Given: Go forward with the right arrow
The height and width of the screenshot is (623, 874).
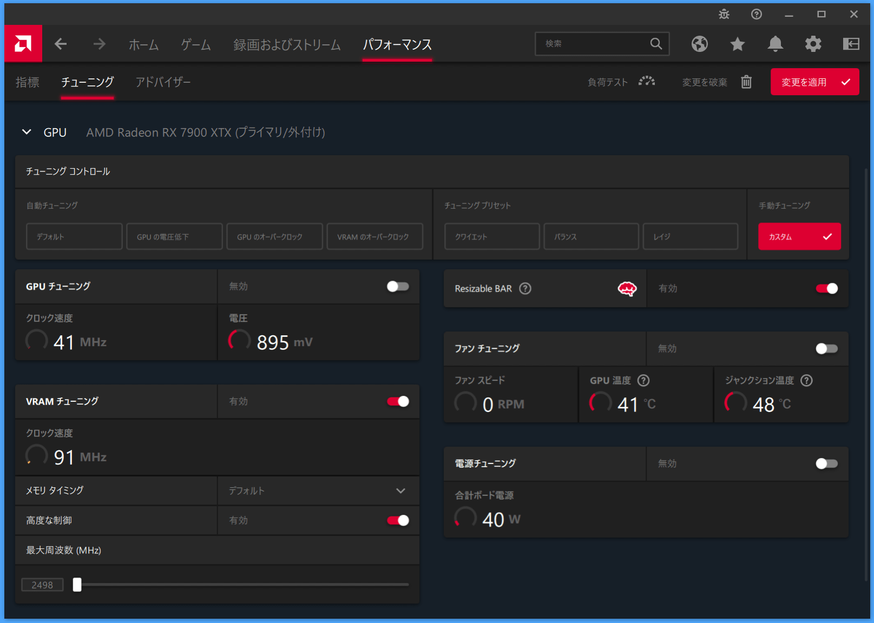Looking at the screenshot, I should 99,44.
